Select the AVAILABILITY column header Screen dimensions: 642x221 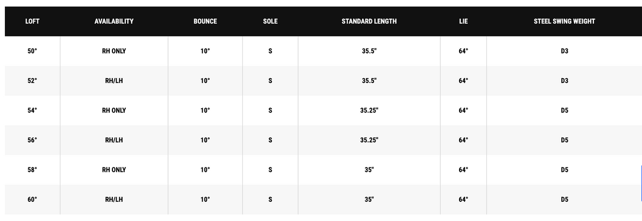tap(114, 21)
